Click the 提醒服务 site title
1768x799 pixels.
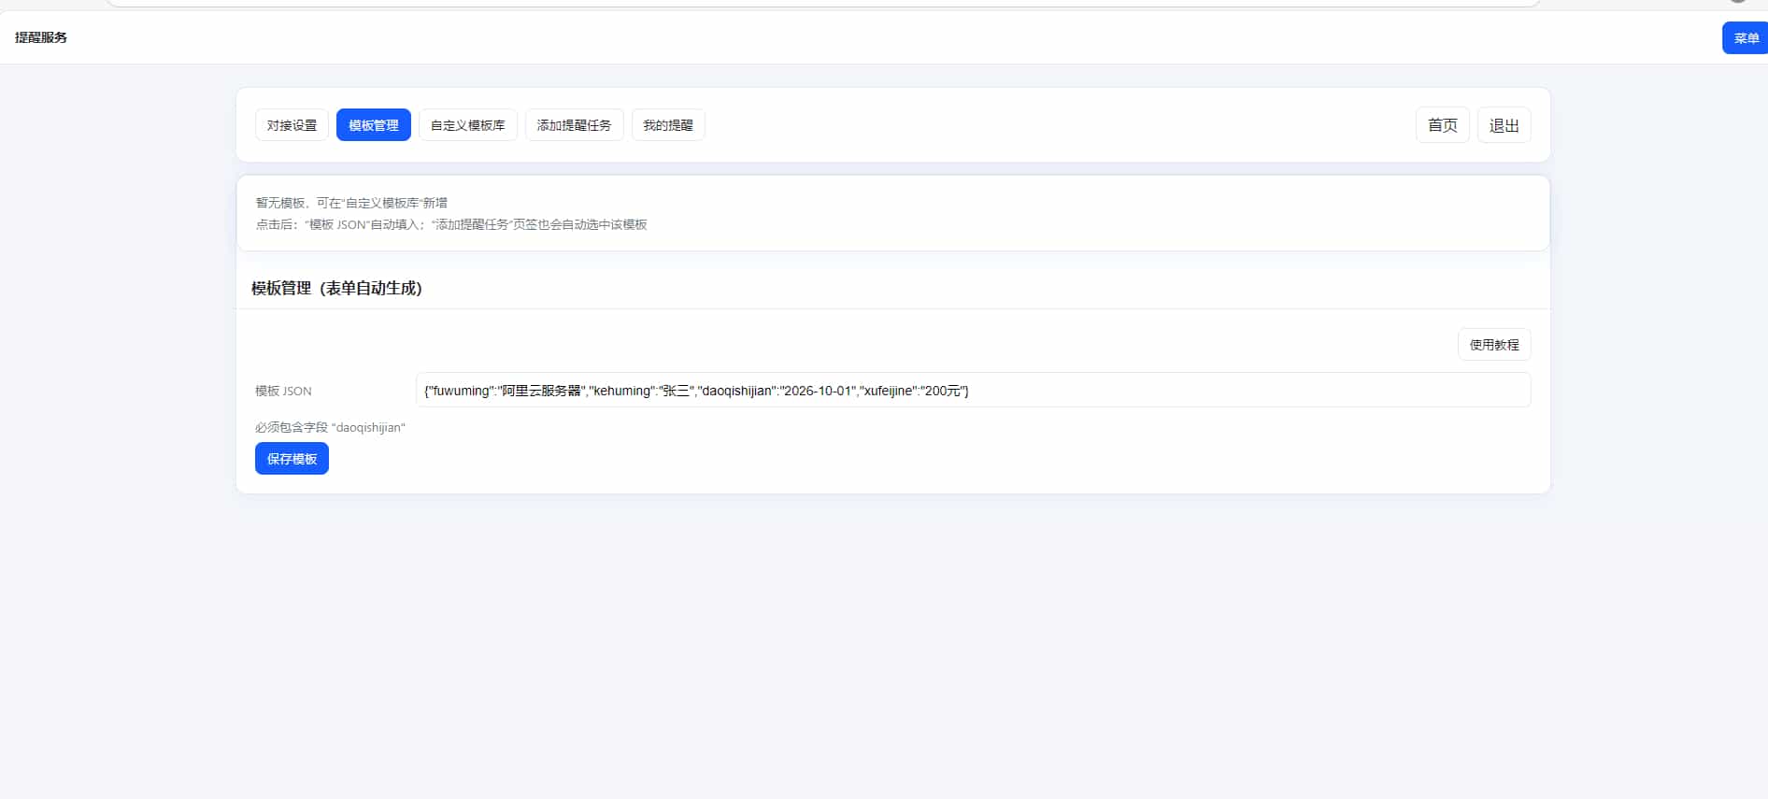click(41, 37)
